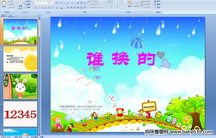Image resolution: width=216 pixels, height=138 pixels.
Task: Click the Delete slide (删除) button
Action: point(28,8)
